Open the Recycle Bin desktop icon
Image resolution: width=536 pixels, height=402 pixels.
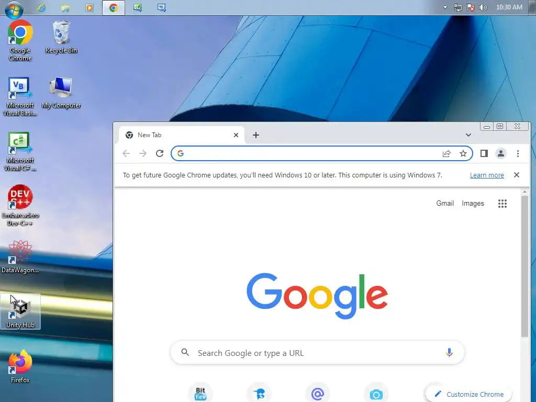(61, 37)
